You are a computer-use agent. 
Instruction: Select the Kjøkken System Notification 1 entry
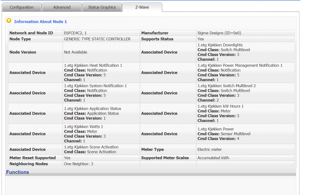tap(95, 86)
